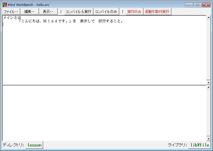Click the ディレクトリ: label
The height and width of the screenshot is (151, 213).
coord(13,145)
